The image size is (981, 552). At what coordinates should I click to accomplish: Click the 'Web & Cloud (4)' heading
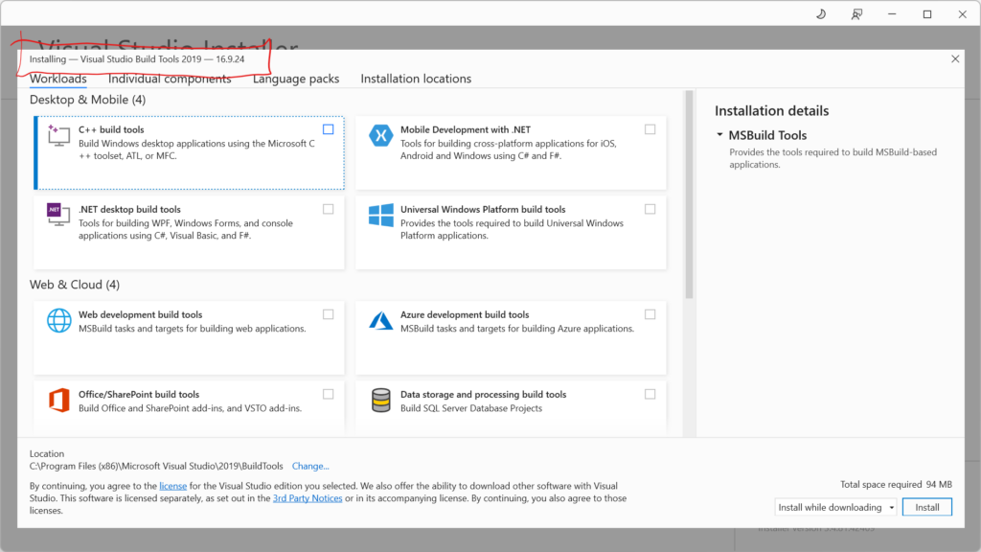click(x=75, y=285)
